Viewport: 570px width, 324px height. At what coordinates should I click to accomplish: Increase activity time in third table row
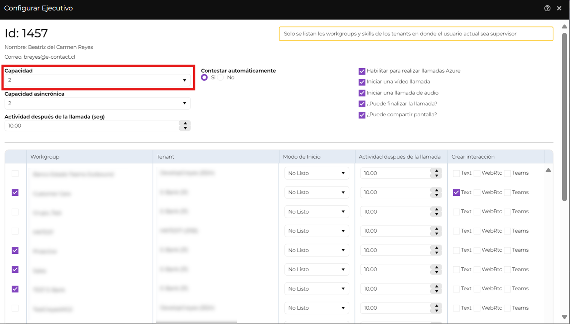click(x=437, y=209)
